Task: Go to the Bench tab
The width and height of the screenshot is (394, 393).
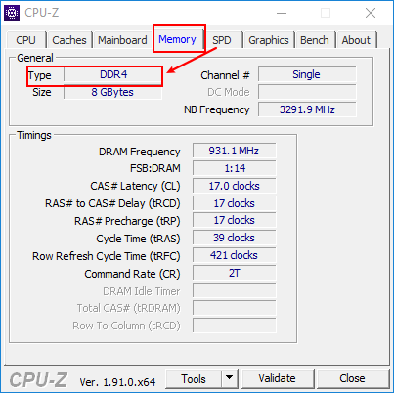Action: [315, 40]
